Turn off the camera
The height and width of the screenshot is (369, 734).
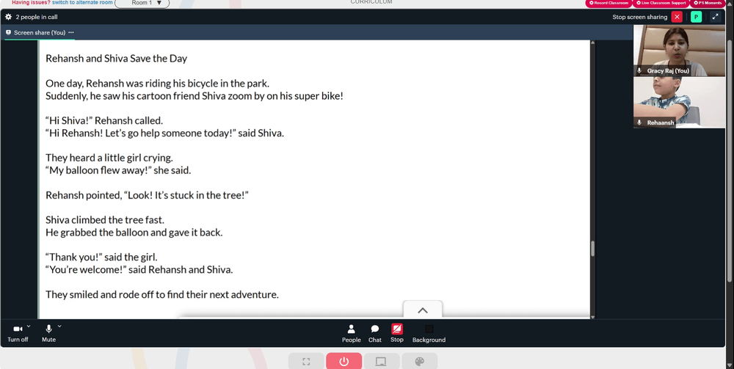18,333
